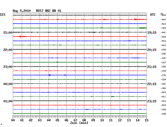Click the "09" minute axis label
Viewport: 167px width, 127px height.
[x=93, y=120]
